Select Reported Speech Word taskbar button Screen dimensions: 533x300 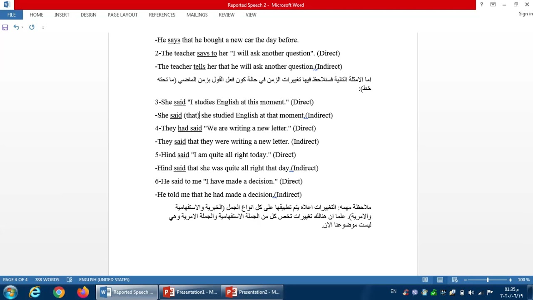pyautogui.click(x=127, y=292)
